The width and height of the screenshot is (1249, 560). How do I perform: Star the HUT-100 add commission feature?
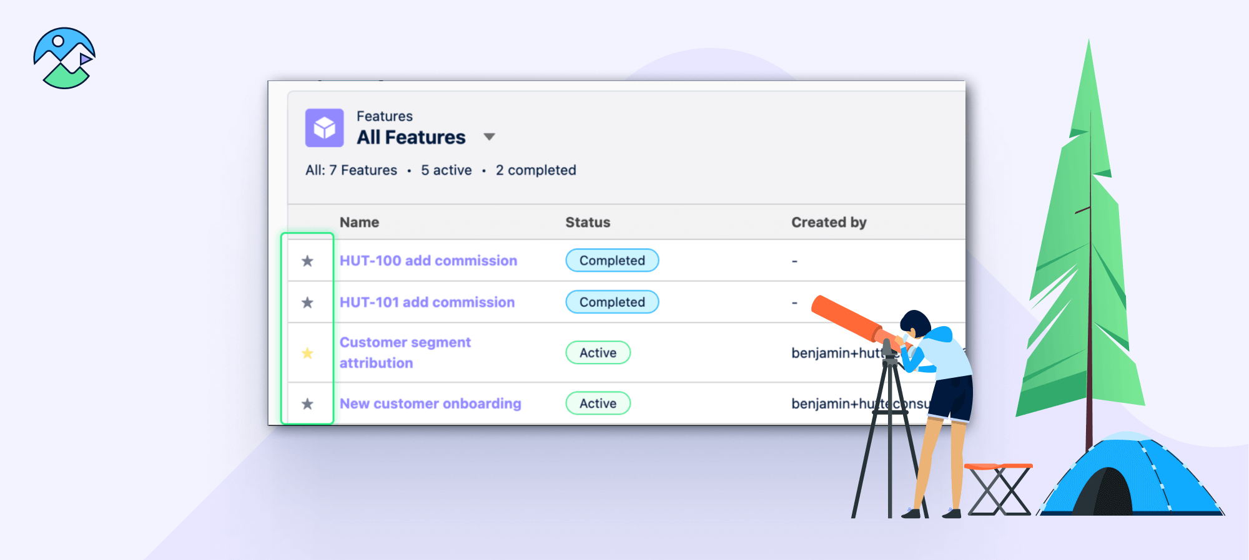click(307, 261)
